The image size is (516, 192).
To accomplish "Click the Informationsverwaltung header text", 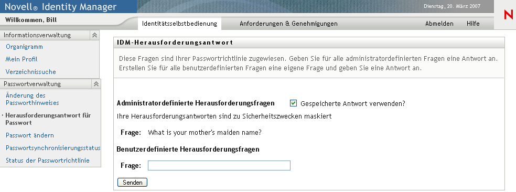I will (37, 35).
